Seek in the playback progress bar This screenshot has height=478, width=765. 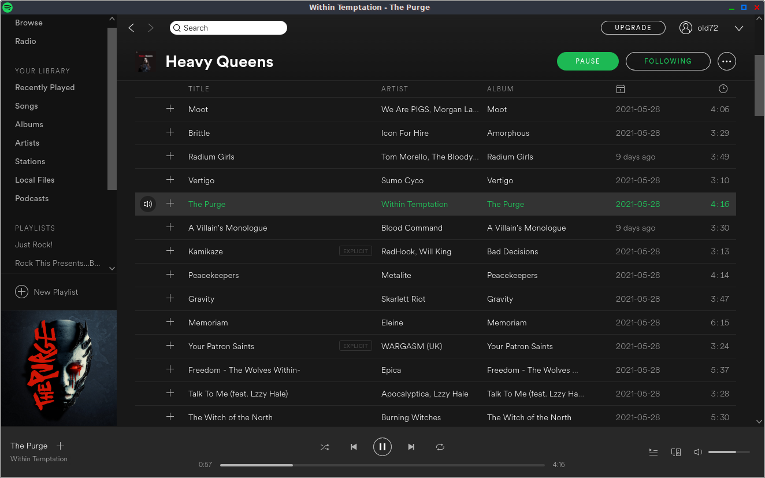click(382, 465)
